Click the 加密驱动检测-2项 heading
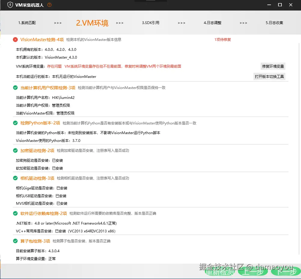The height and width of the screenshot is (279, 301). 37,151
